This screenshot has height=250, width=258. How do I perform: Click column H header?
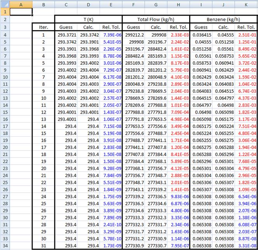[178, 4]
